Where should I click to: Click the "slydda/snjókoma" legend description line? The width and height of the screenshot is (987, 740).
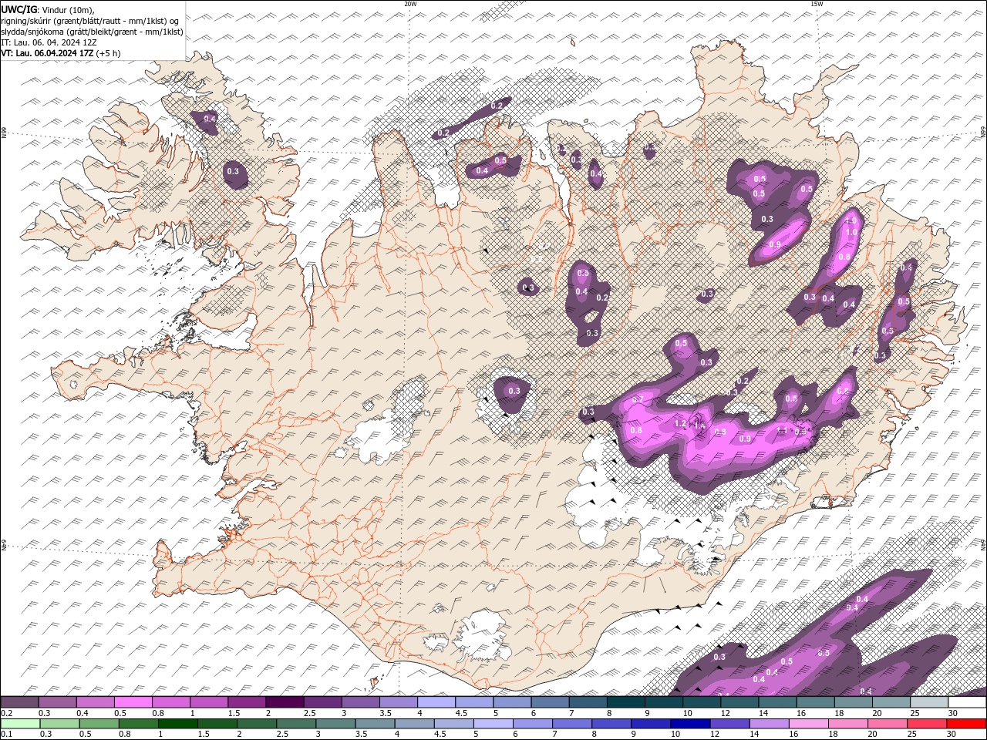click(x=92, y=32)
